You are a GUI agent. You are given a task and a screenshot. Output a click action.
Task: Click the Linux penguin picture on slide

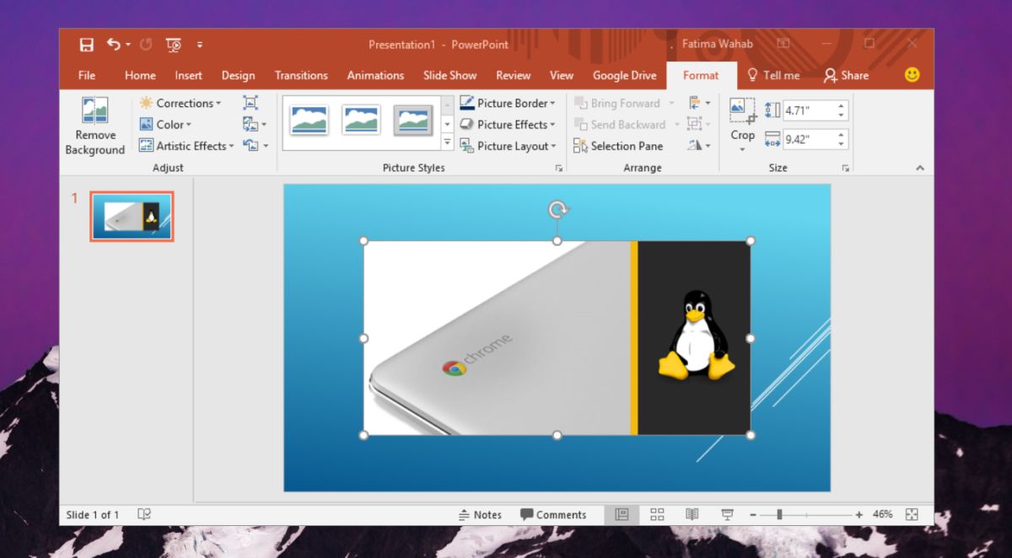[x=697, y=335]
